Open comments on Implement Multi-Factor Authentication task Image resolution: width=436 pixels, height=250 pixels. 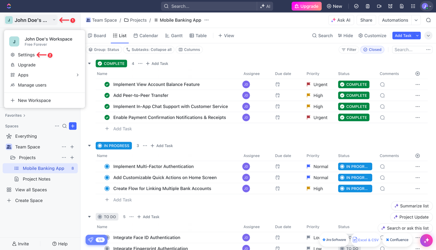point(382,167)
